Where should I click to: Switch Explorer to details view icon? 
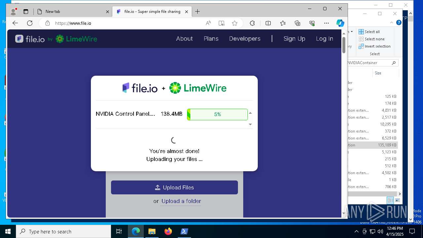click(x=390, y=200)
